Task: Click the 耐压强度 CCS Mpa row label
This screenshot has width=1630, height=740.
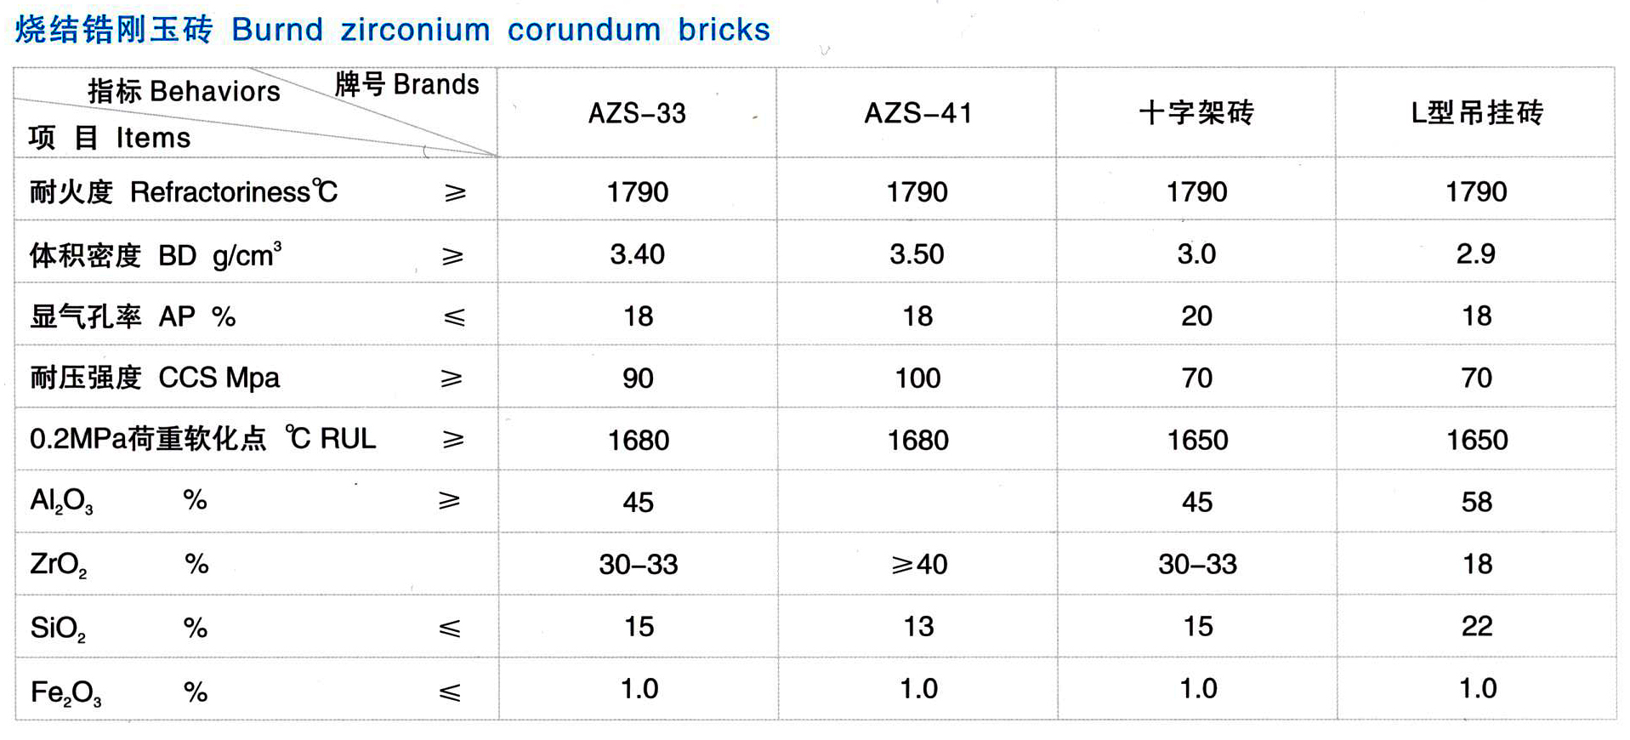Action: (x=154, y=378)
